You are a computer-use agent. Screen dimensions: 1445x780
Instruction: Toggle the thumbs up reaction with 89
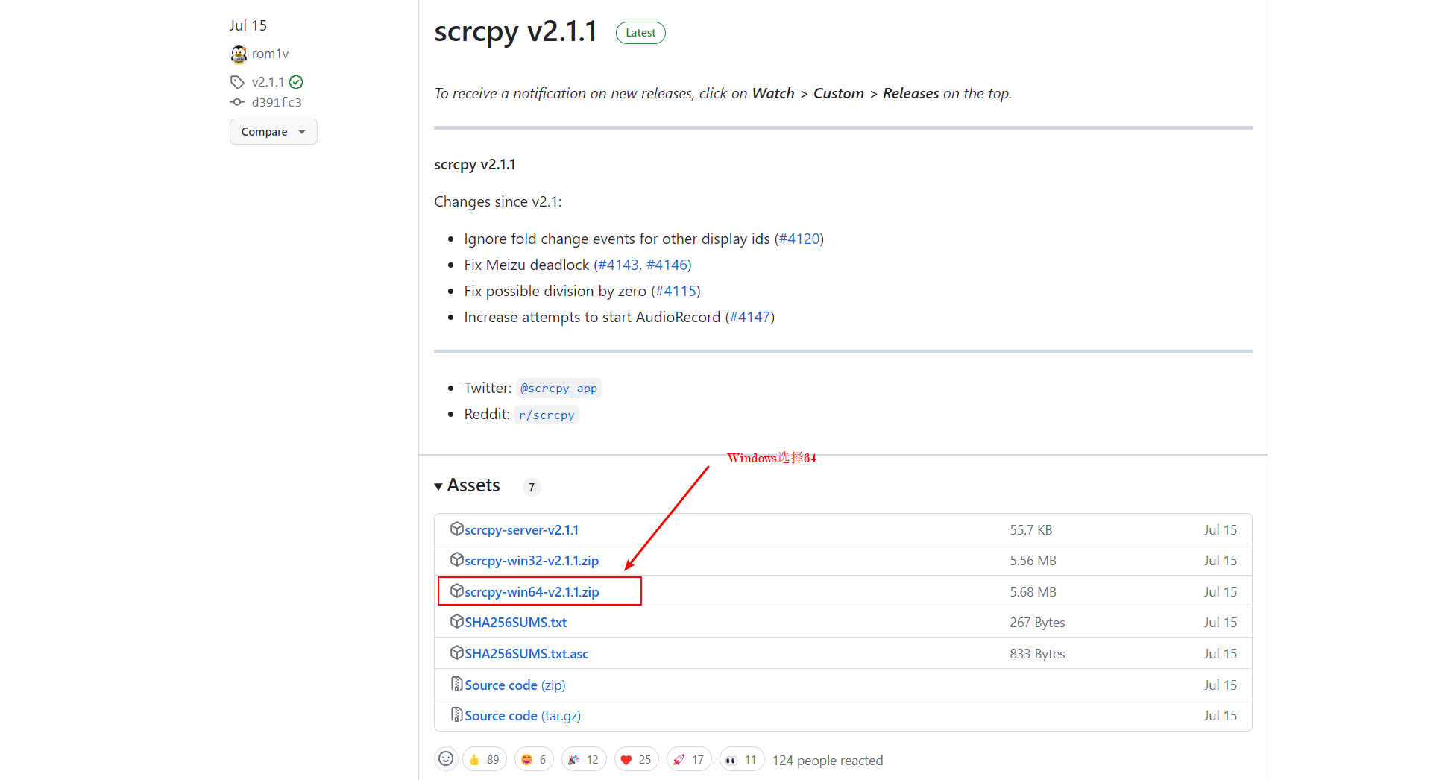485,759
